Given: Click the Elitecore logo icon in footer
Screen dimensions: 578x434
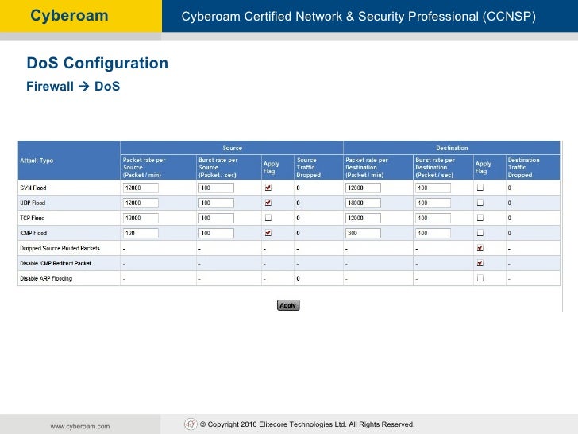Looking at the screenshot, I should click(x=191, y=424).
